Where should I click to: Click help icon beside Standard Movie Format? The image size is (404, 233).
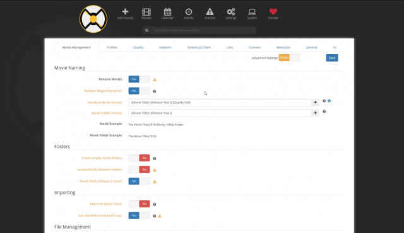click(324, 101)
